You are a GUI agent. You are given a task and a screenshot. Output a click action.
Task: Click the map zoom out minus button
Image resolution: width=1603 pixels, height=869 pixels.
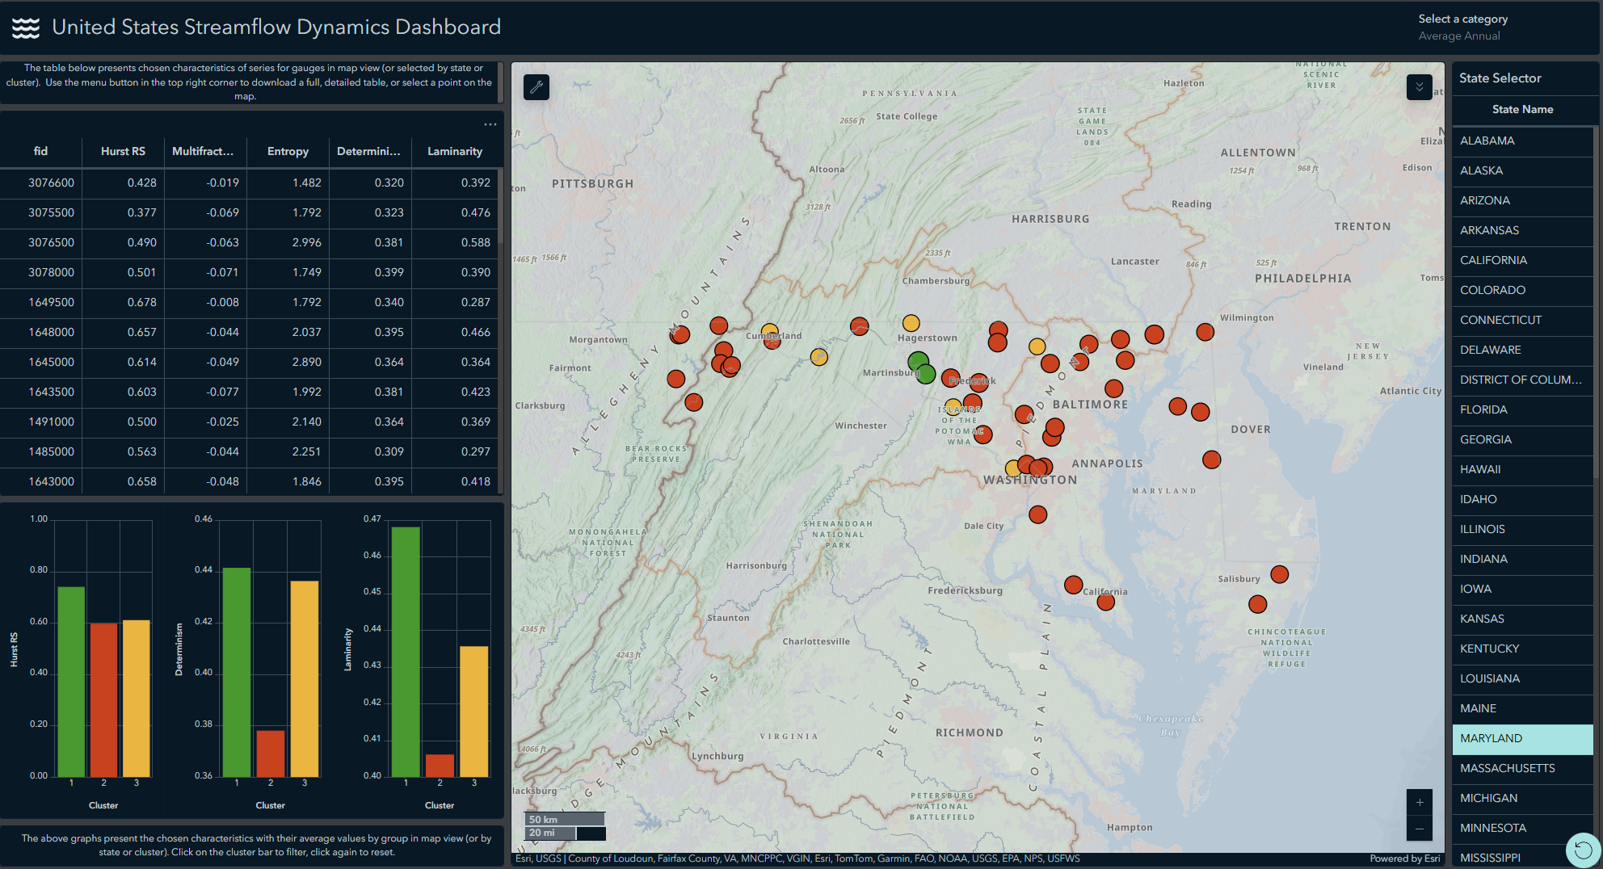pyautogui.click(x=1419, y=829)
